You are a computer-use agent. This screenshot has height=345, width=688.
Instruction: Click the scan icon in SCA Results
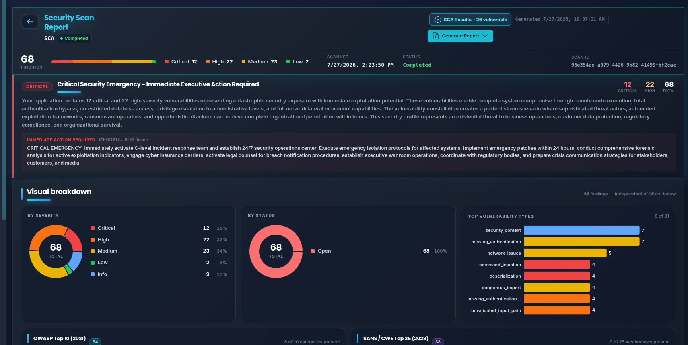[438, 20]
